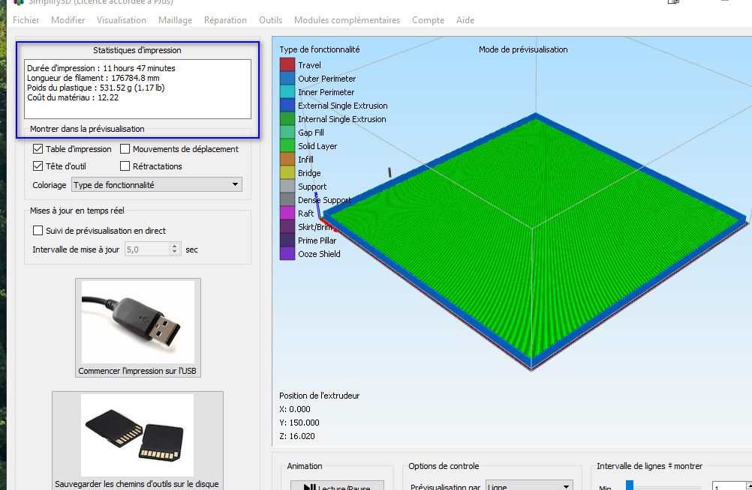The height and width of the screenshot is (490, 752).
Task: Click the Min value input field
Action: (x=729, y=486)
